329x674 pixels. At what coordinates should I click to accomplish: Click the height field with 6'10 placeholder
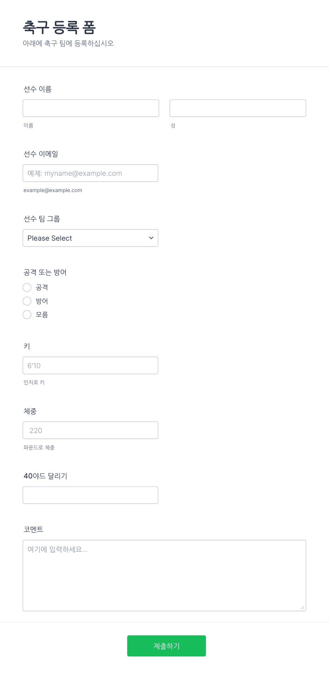[91, 365]
